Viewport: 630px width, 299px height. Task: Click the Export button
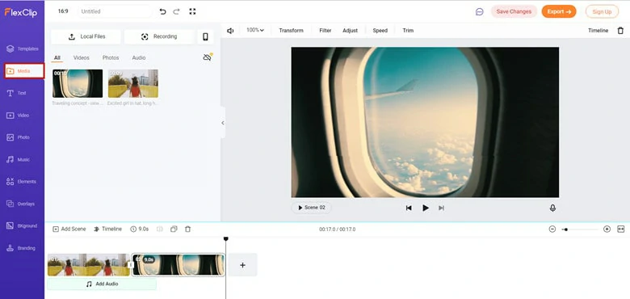pos(559,11)
